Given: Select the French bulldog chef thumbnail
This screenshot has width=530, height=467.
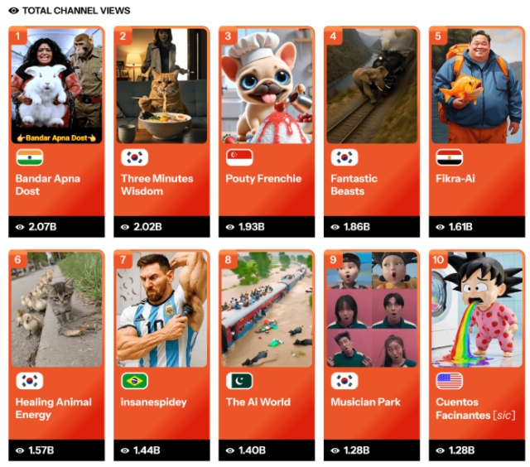Looking at the screenshot, I should pyautogui.click(x=267, y=86).
